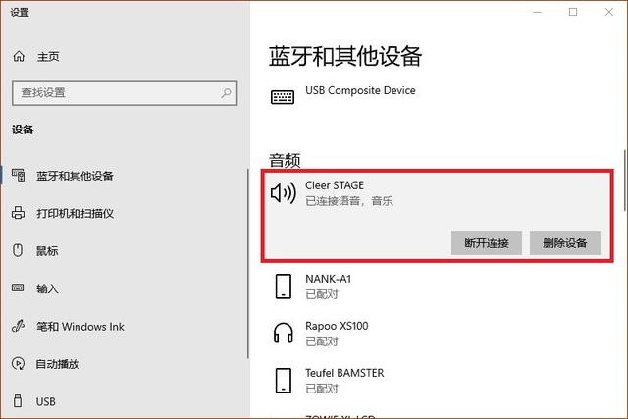Select the Cleer STAGE device name
This screenshot has height=419, width=628.
tap(335, 185)
